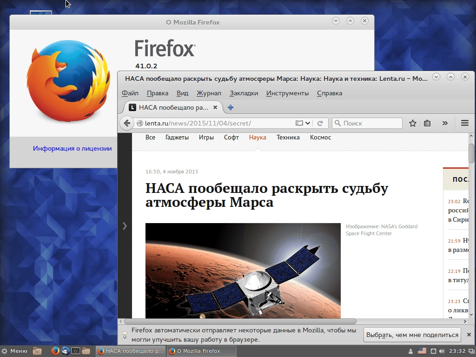Click the scroll right arrow of horizontal scrollbar
Screen dimensions: 476x357
click(x=465, y=321)
